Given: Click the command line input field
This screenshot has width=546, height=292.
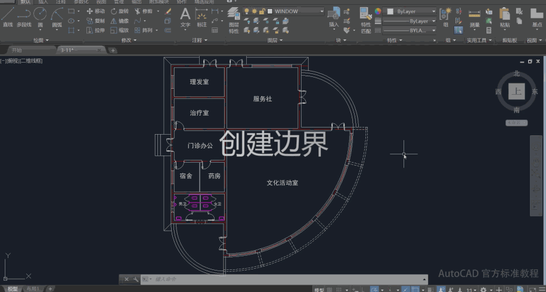Looking at the screenshot, I should coord(286,279).
